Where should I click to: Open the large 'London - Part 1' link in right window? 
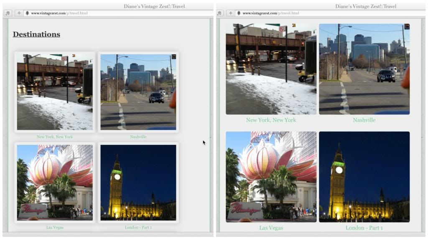[x=364, y=228]
